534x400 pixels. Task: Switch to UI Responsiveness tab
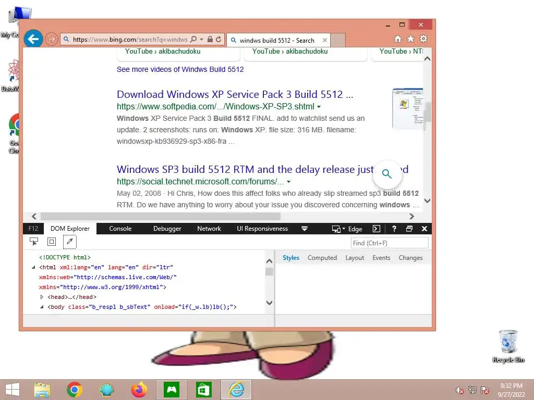point(262,229)
